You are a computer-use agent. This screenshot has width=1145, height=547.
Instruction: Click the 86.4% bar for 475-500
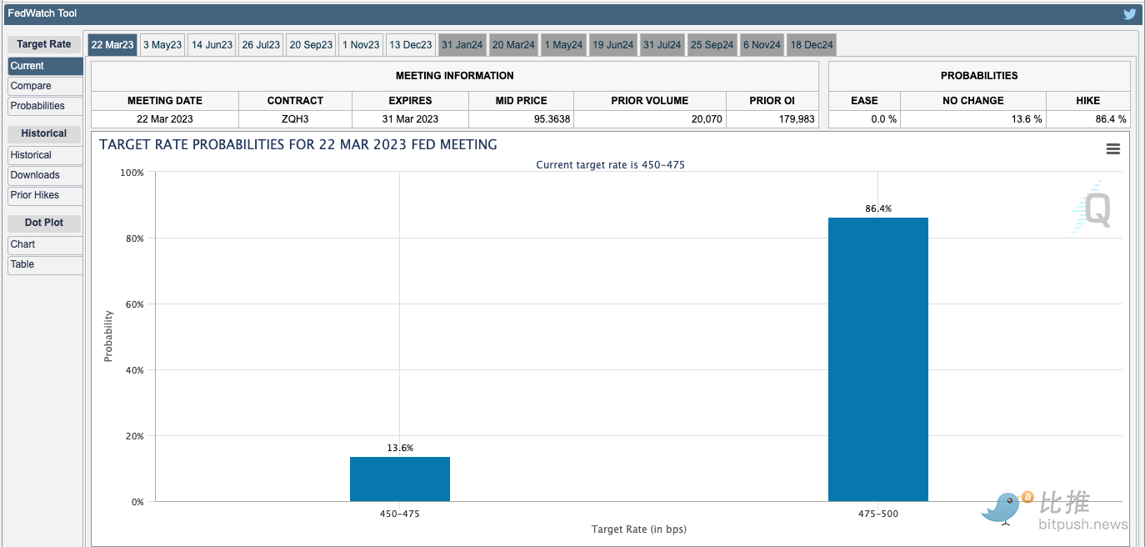click(877, 359)
